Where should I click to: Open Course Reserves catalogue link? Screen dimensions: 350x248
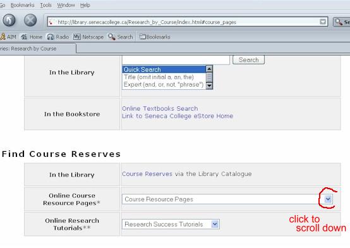tap(147, 174)
